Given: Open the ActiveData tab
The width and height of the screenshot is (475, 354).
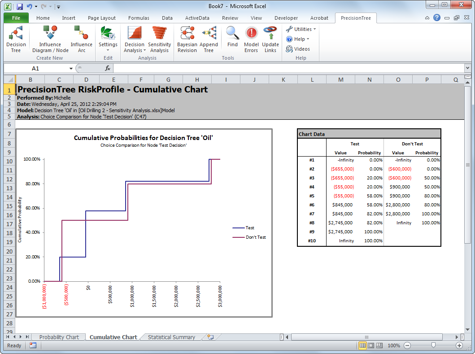Looking at the screenshot, I should 197,18.
